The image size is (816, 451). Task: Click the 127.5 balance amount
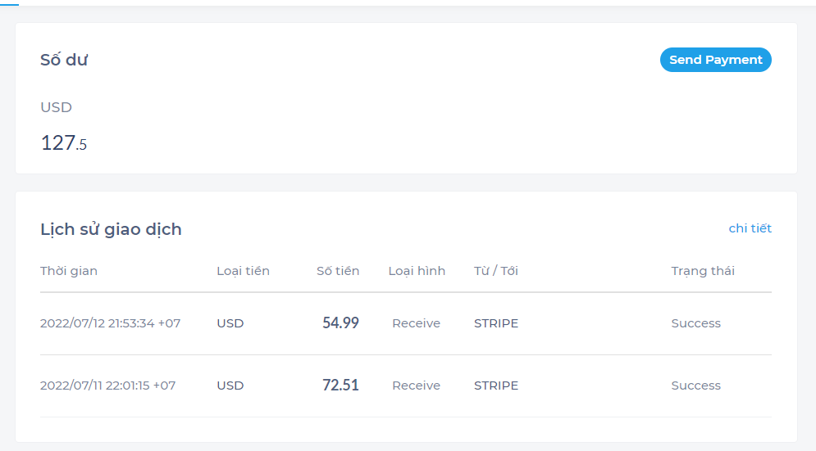click(x=63, y=143)
